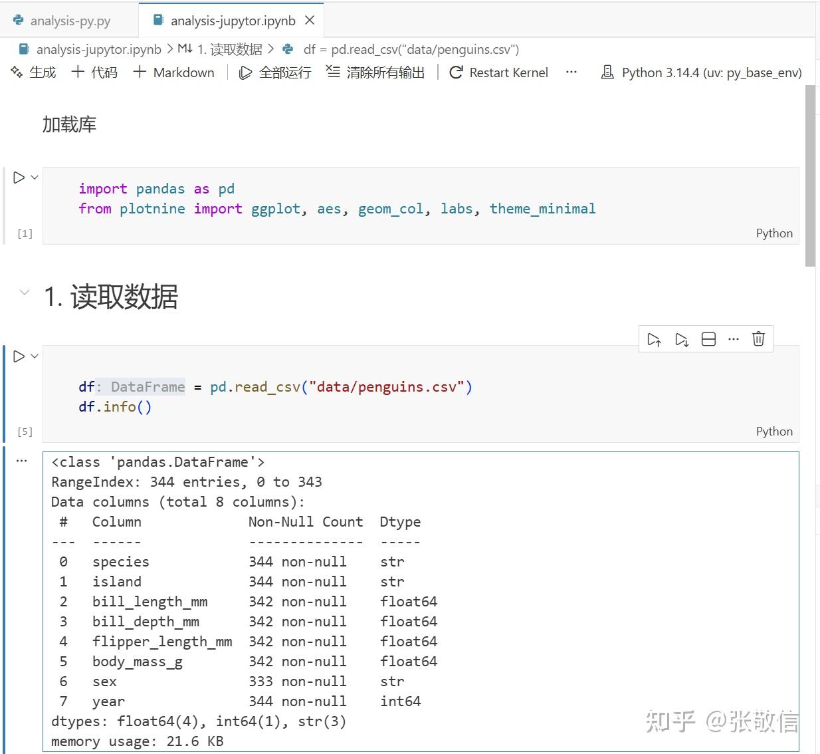This screenshot has height=754, width=820.
Task: Change language mode of the import cell
Action: 774,233
